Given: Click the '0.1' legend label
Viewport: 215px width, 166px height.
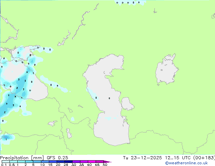Looking at the screenshot, I should tap(4, 165).
